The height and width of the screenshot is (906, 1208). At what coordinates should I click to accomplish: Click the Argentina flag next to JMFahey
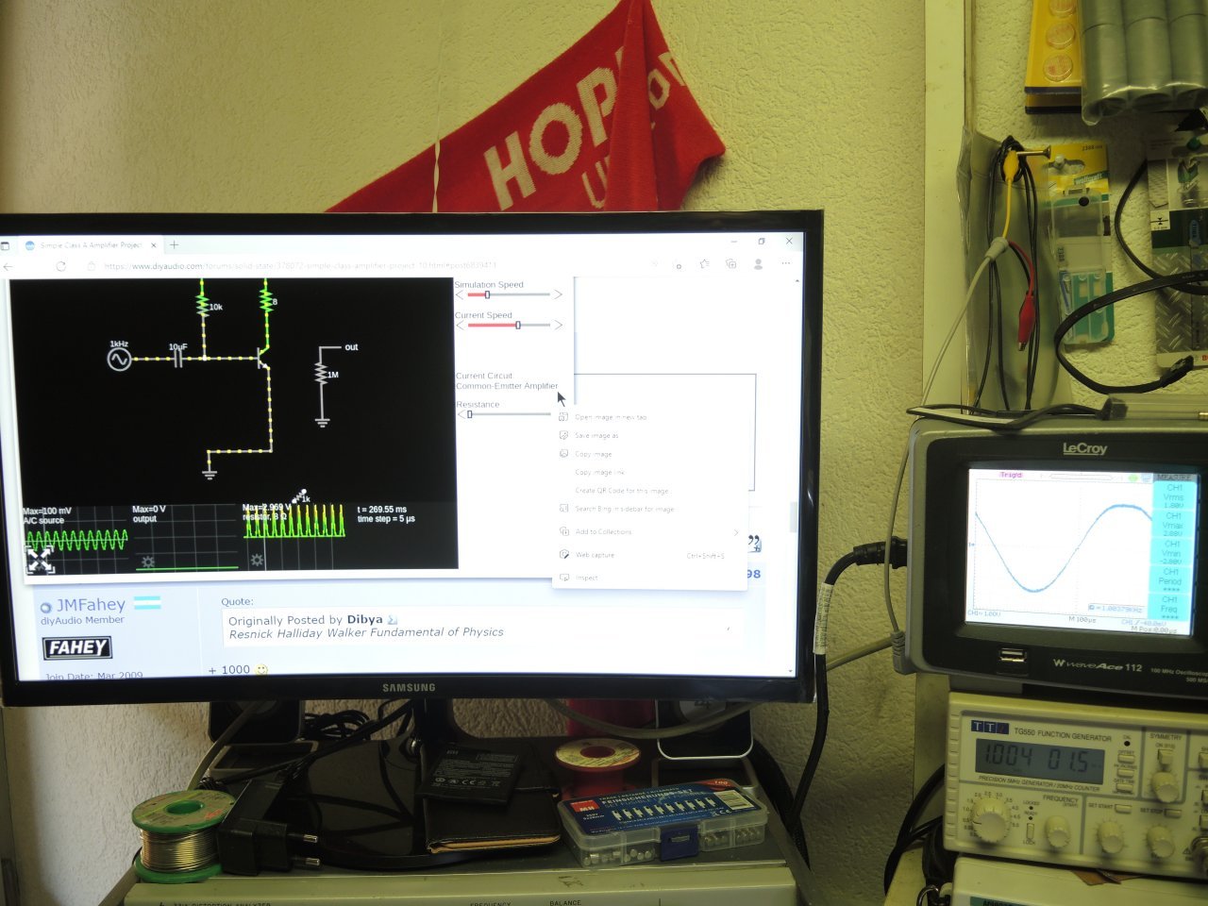point(147,602)
